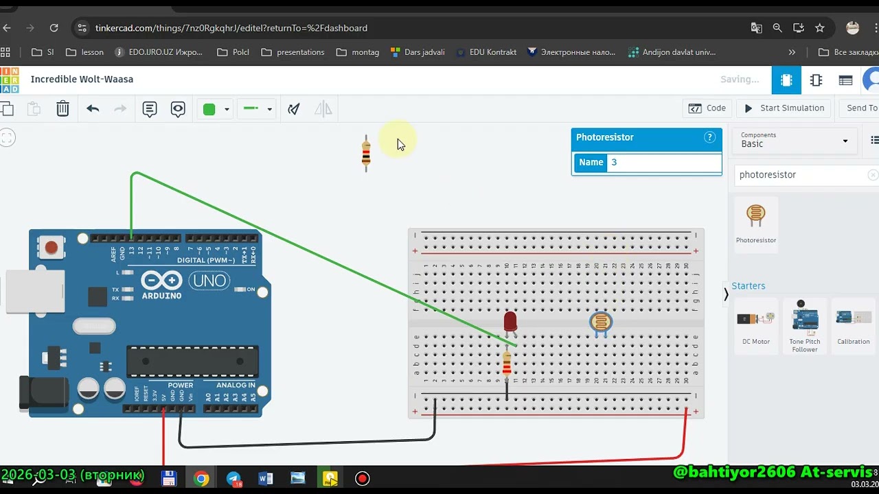This screenshot has height=494, width=879.
Task: Open the Polcl bookmark folder
Action: [x=233, y=52]
